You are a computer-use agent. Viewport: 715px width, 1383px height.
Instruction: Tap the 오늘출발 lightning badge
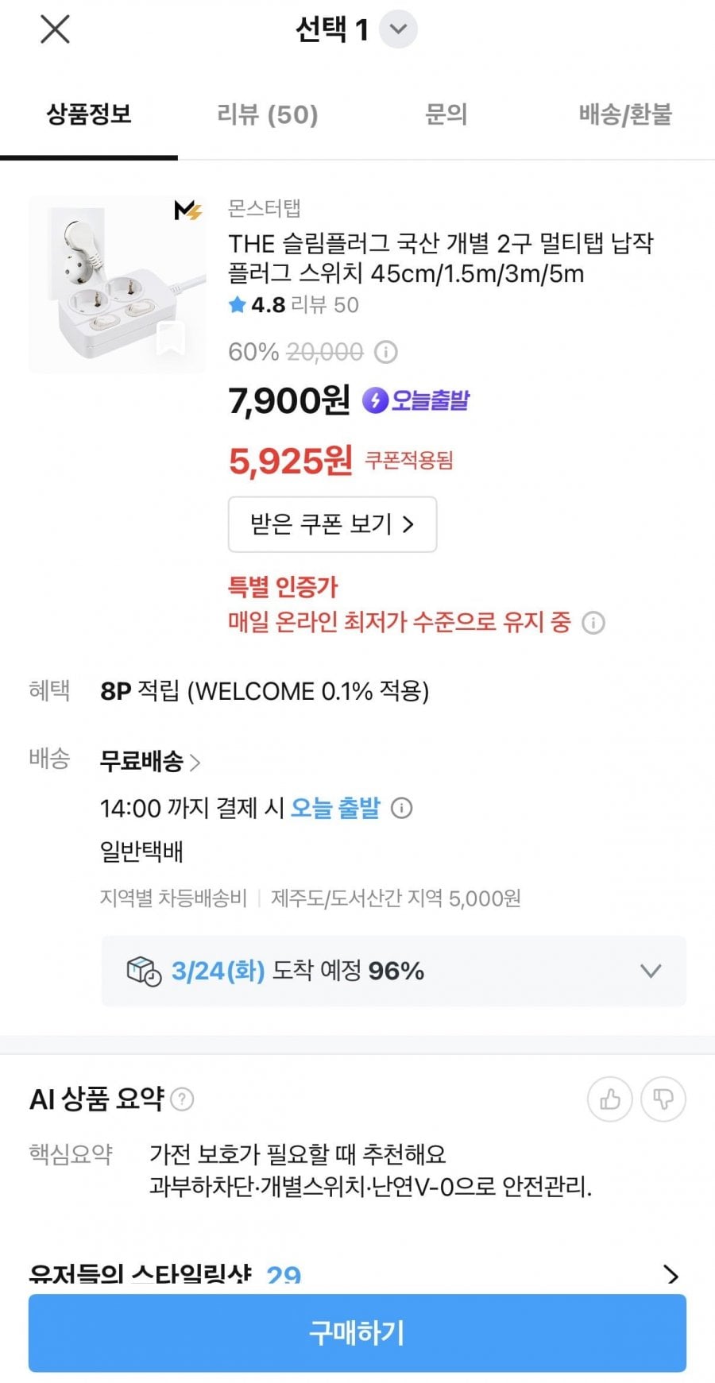[416, 400]
